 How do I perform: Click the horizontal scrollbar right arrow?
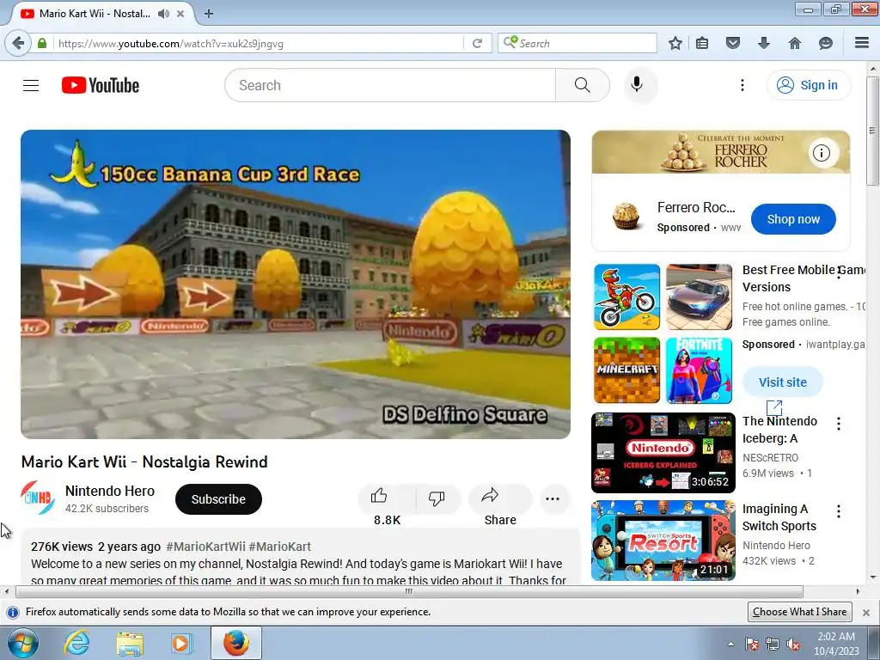[859, 591]
